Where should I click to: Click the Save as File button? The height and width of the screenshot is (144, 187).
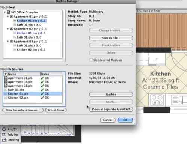[x=111, y=38]
